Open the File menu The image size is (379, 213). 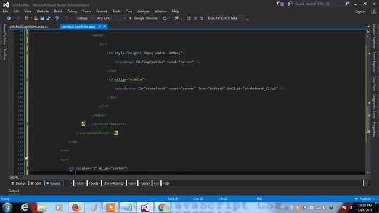point(5,11)
